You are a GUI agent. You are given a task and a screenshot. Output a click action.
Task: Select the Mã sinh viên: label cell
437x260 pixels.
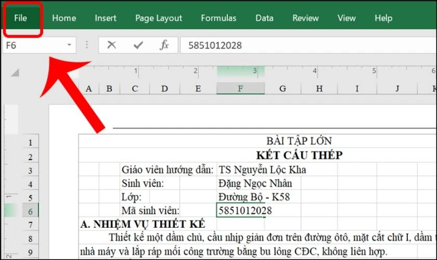pyautogui.click(x=150, y=211)
